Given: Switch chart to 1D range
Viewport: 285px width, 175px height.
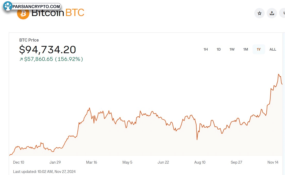Looking at the screenshot, I should tap(219, 49).
